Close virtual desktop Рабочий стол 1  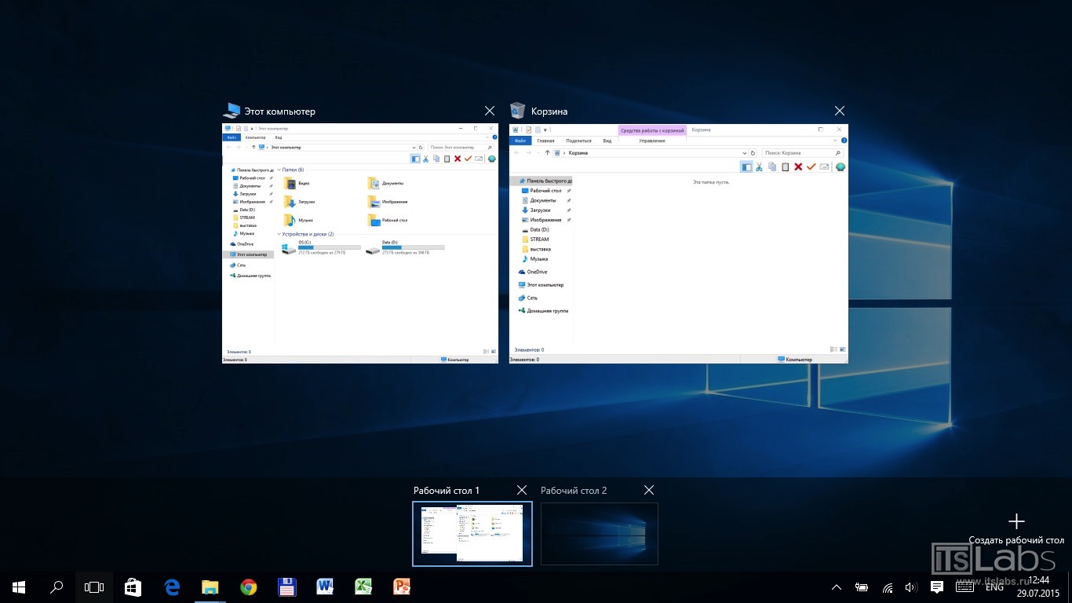coord(522,490)
